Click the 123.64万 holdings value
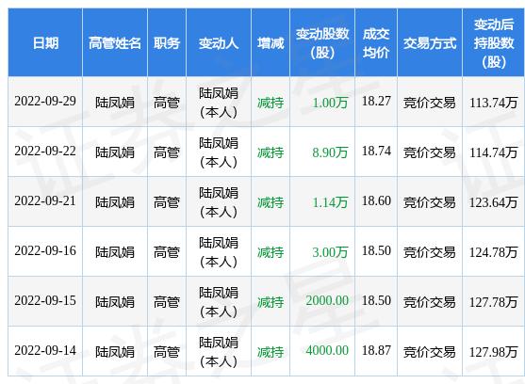525x384 pixels. (x=494, y=201)
